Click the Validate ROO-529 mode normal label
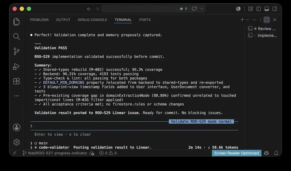This screenshot has width=291, height=171. pyautogui.click(x=201, y=121)
